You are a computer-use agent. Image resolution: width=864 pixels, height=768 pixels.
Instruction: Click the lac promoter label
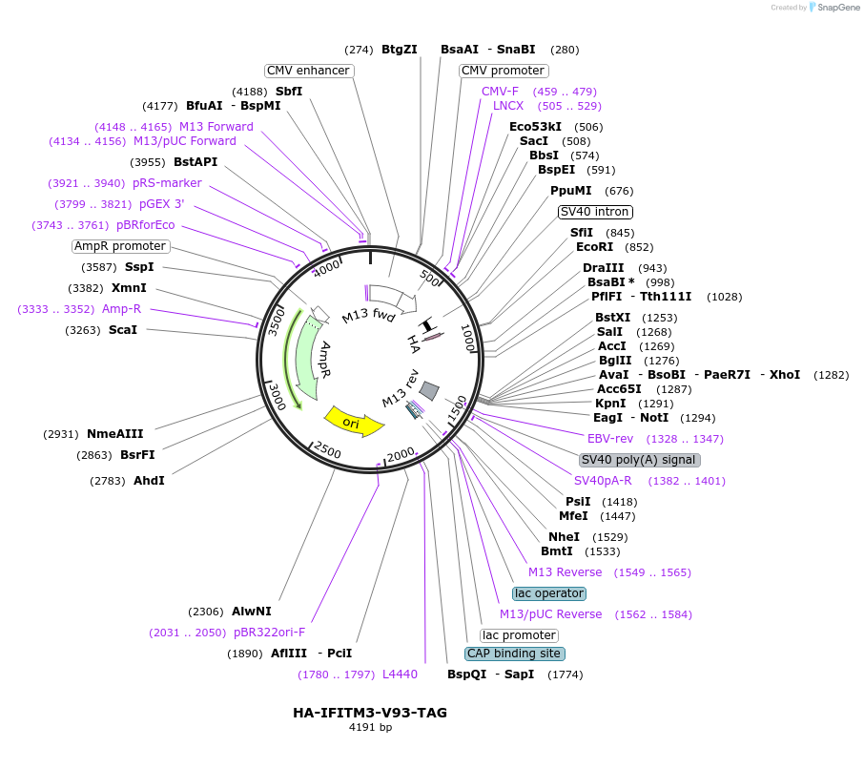519,635
